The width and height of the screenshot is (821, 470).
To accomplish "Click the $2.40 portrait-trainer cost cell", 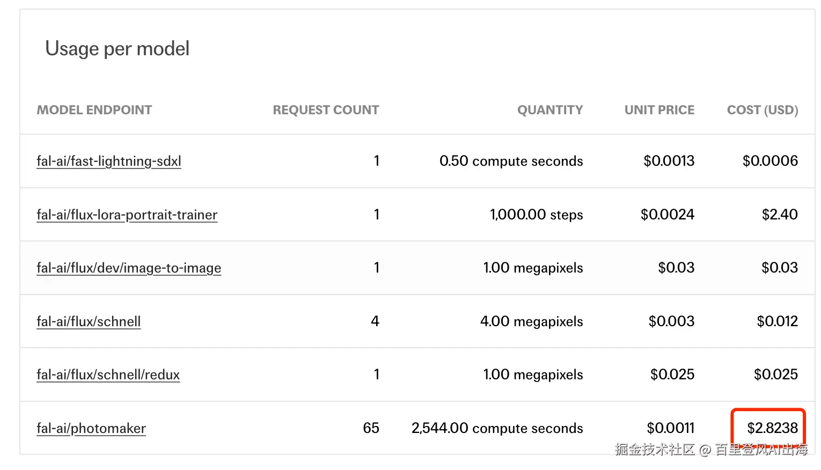I will [780, 215].
